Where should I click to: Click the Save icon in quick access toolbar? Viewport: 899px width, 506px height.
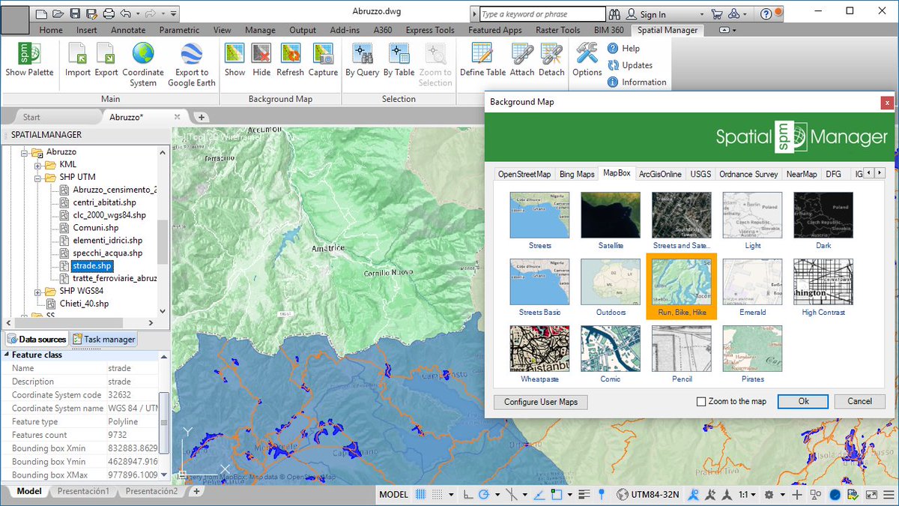coord(75,13)
